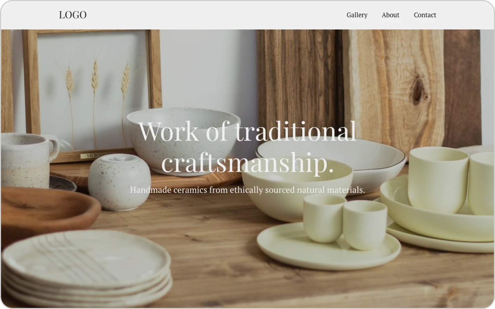Select the tall cream cup on stacked plates
Image resolution: width=495 pixels, height=309 pixels.
coord(438,179)
